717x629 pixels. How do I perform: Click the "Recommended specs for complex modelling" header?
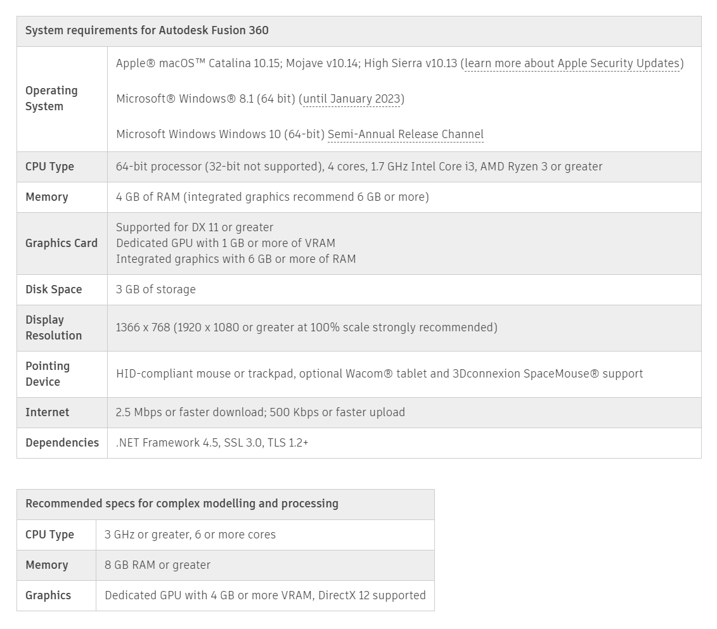coord(182,504)
